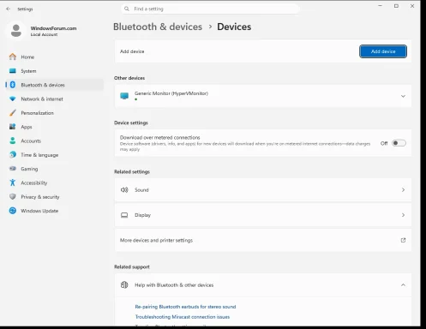Open Home in the sidebar
The image size is (426, 329).
[54, 57]
